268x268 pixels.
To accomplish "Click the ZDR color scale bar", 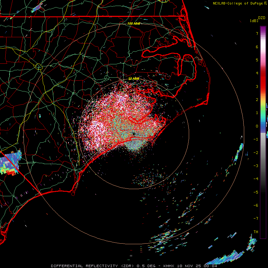I will pos(263,132).
